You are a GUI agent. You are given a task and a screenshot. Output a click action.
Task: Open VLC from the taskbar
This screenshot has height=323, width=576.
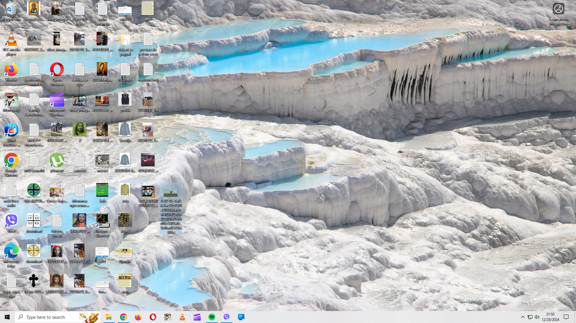tap(182, 317)
